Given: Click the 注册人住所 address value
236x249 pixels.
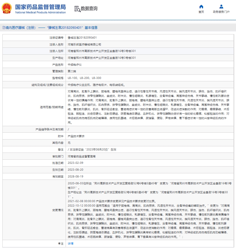Looking at the screenshot, I should coord(102,51).
